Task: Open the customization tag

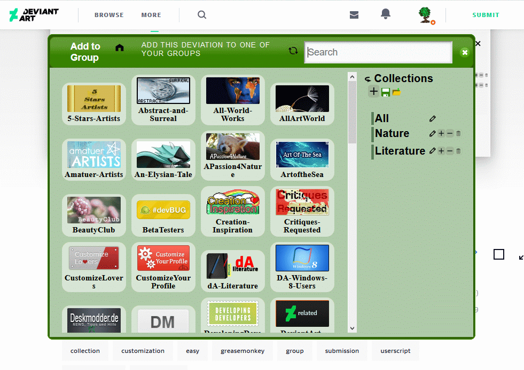Action: coord(143,351)
